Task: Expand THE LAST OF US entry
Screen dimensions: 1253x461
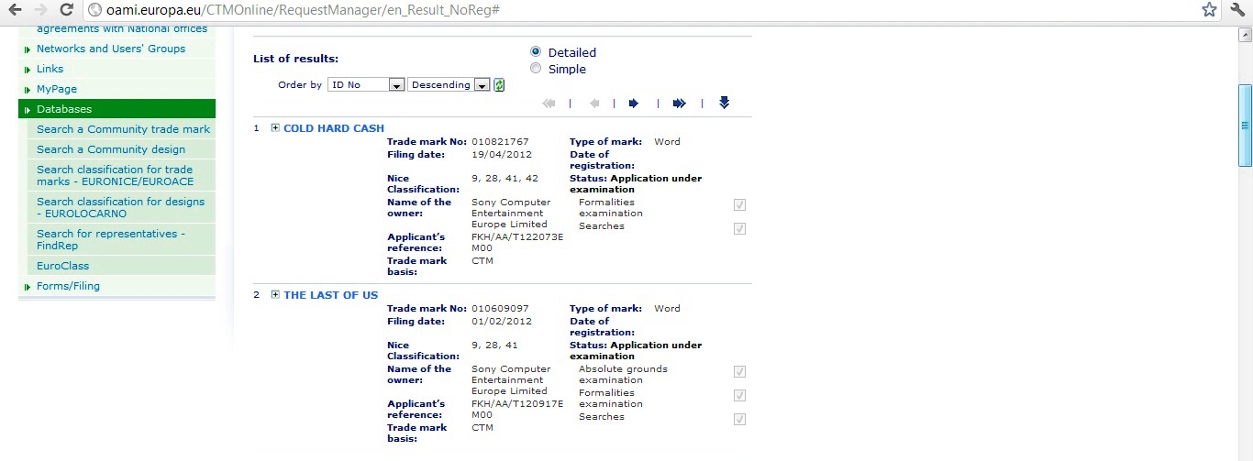Action: coord(275,294)
